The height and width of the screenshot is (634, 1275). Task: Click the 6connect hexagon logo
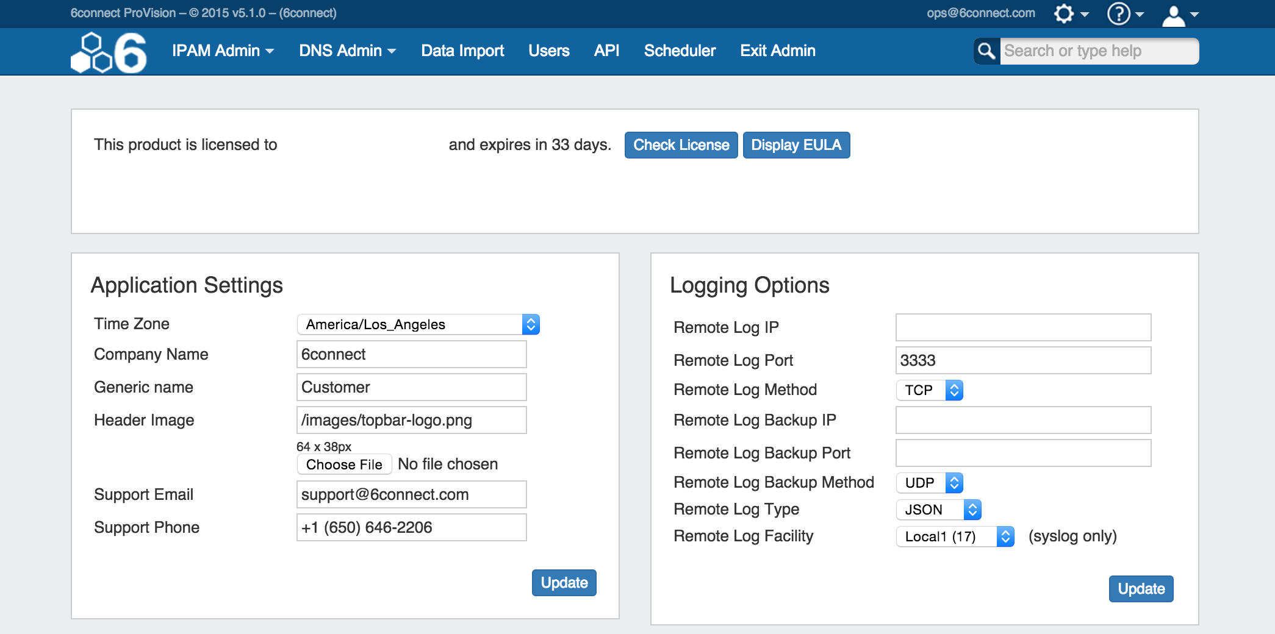click(x=109, y=52)
